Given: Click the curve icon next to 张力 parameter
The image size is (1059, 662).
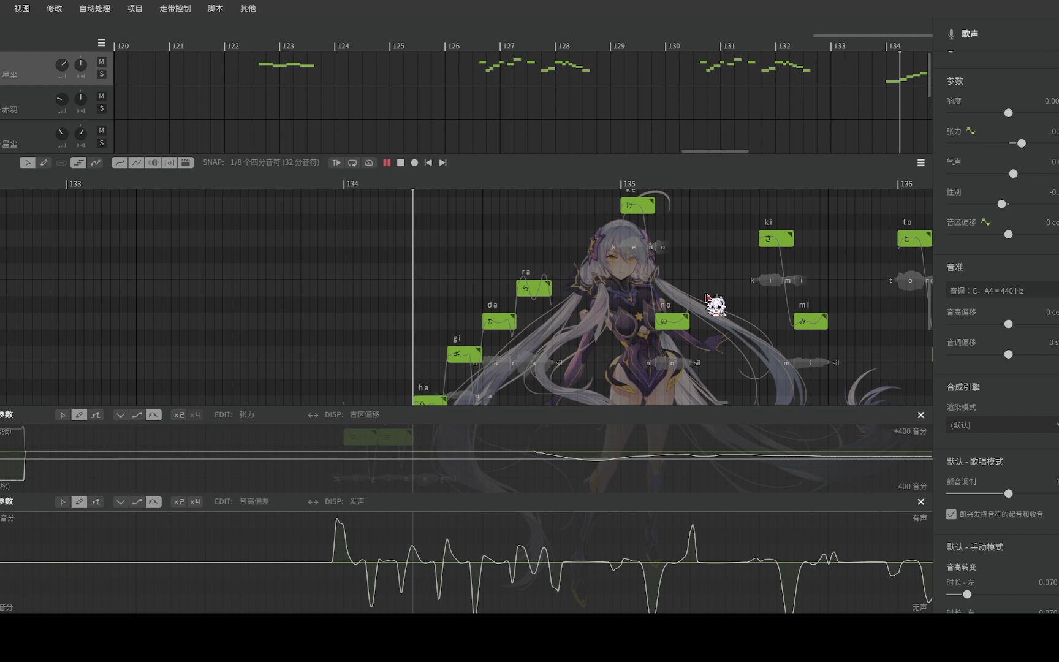Looking at the screenshot, I should click(971, 131).
